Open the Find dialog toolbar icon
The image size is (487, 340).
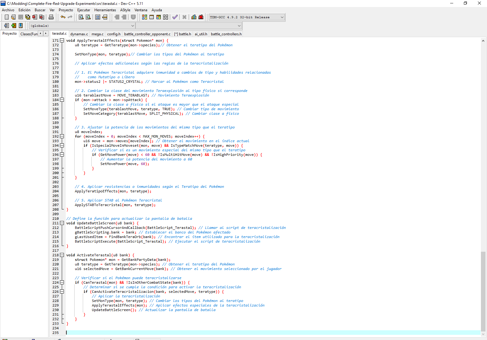(x=80, y=17)
